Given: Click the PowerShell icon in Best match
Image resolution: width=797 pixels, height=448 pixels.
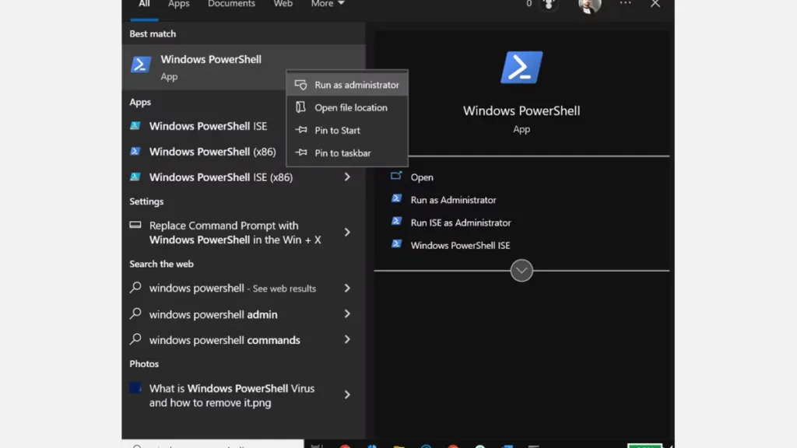Looking at the screenshot, I should point(141,65).
